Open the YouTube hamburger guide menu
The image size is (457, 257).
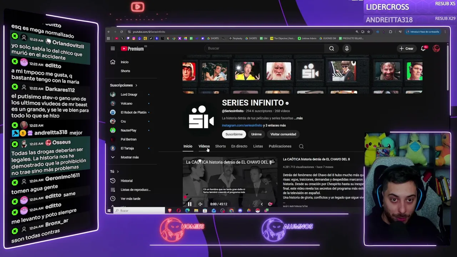(x=113, y=49)
